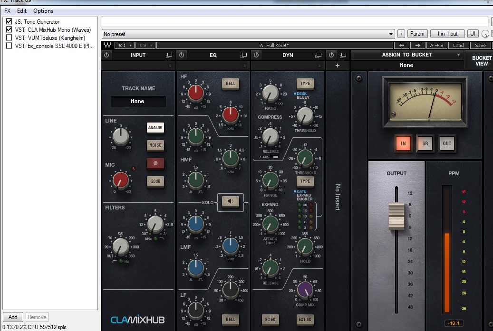Viewport: 493px width, 331px height.
Task: Click the compressor RATIO knob
Action: point(270,93)
